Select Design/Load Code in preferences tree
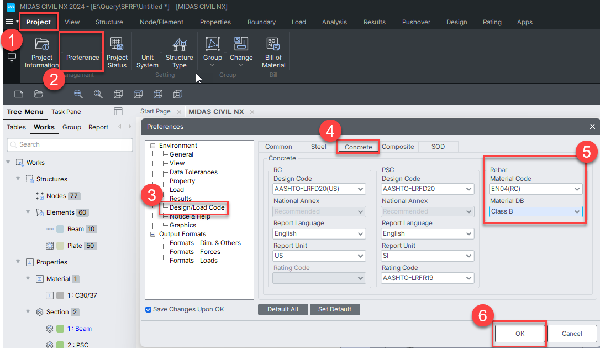 click(x=197, y=207)
